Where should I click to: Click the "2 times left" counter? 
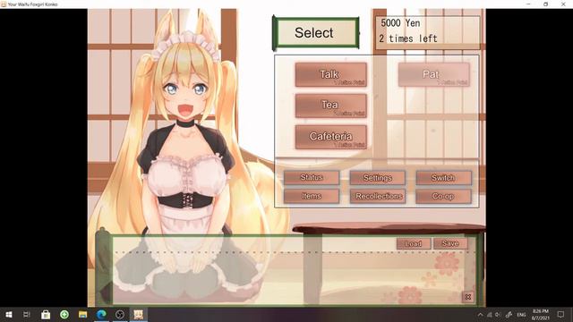pyautogui.click(x=408, y=38)
